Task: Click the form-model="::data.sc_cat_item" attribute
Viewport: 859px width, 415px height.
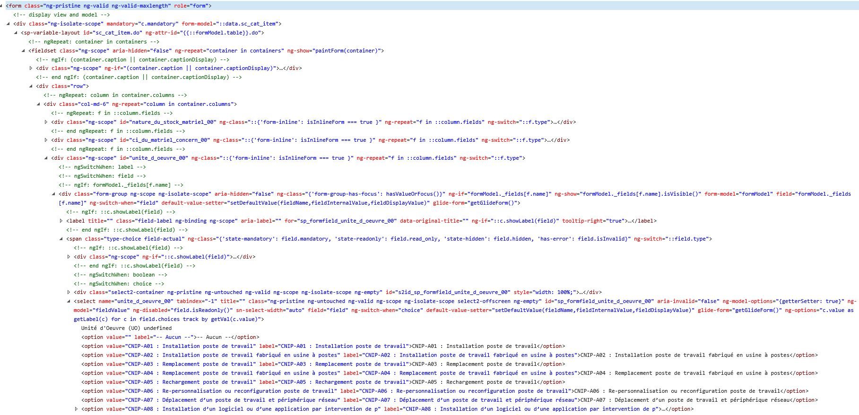Action: pyautogui.click(x=230, y=24)
